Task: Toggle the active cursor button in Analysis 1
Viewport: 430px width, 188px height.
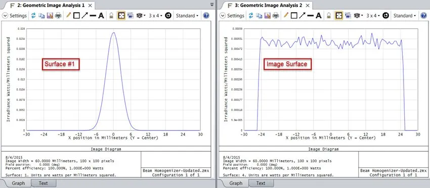Action: click(x=121, y=16)
